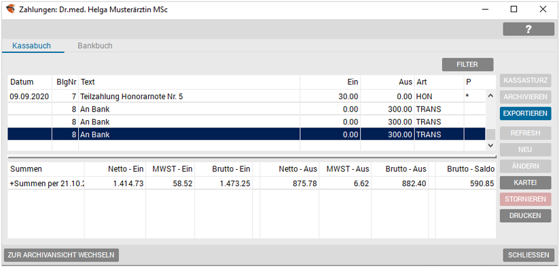Image resolution: width=559 pixels, height=267 pixels.
Task: Click the Brutto - Saldo column header
Action: (465, 169)
